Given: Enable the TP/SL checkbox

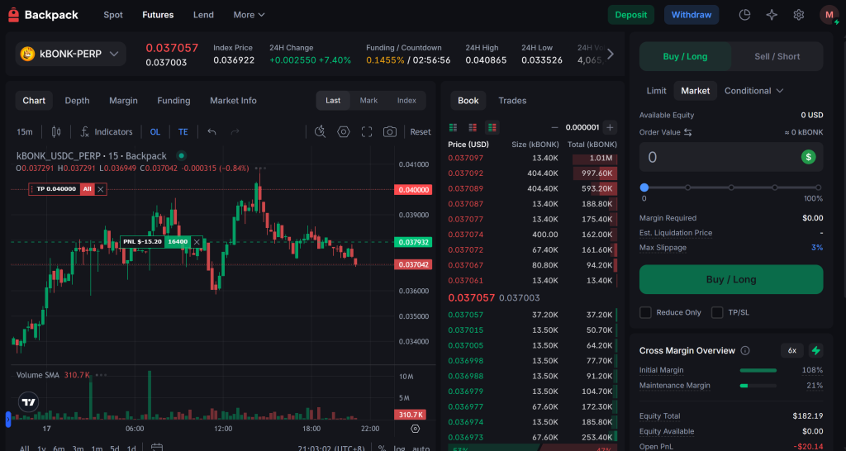Looking at the screenshot, I should [x=717, y=312].
